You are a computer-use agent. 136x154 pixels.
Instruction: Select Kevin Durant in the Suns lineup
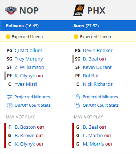pyautogui.click(x=97, y=67)
